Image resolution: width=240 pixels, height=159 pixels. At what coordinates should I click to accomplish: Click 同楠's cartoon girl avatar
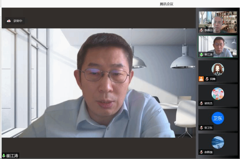[x=218, y=69]
